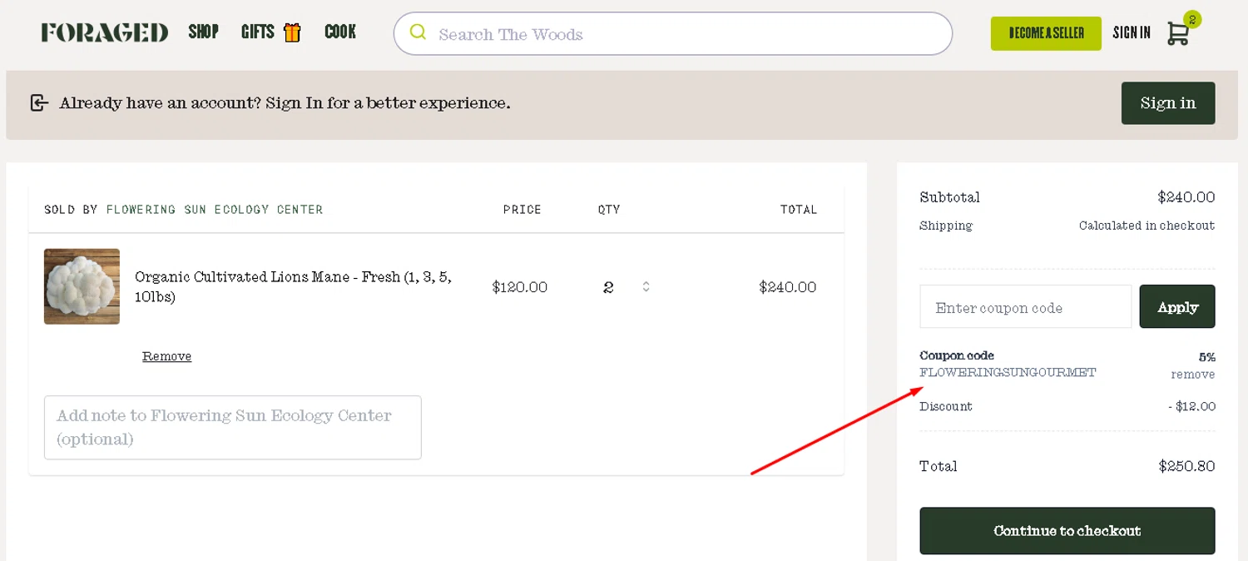The image size is (1248, 561).
Task: Click Calculated in checkout shipping text
Action: [1147, 226]
